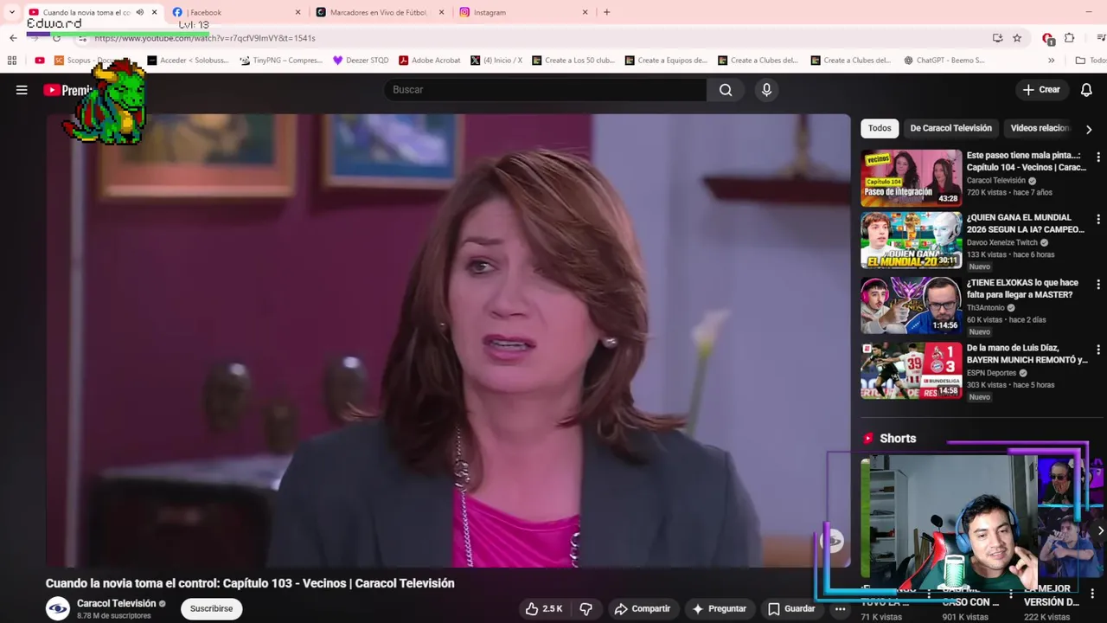1107x623 pixels.
Task: Open the tab search dropdown arrow
Action: (x=11, y=12)
